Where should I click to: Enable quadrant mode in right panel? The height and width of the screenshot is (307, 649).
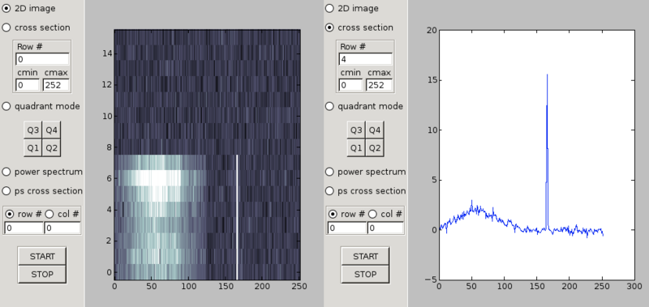coord(329,106)
